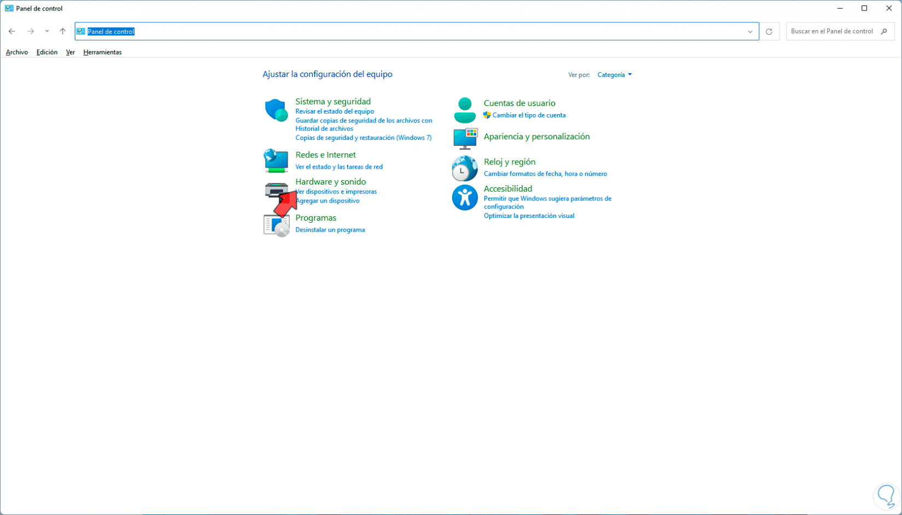This screenshot has height=515, width=902.
Task: Open the Programas icon
Action: (x=276, y=225)
